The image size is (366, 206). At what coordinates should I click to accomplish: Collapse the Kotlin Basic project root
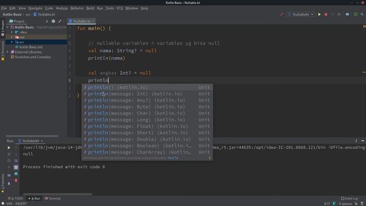(7, 27)
